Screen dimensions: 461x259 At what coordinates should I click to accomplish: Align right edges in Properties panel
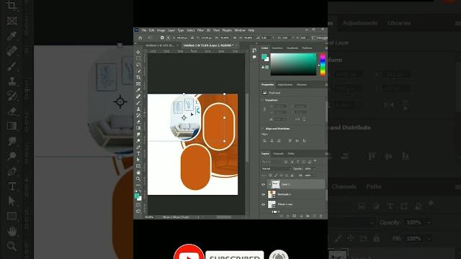coord(279,141)
